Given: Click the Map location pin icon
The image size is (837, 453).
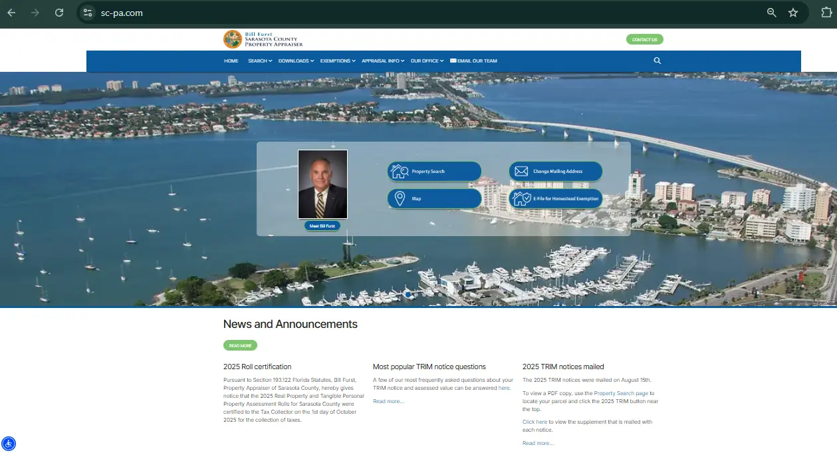Looking at the screenshot, I should coord(400,198).
